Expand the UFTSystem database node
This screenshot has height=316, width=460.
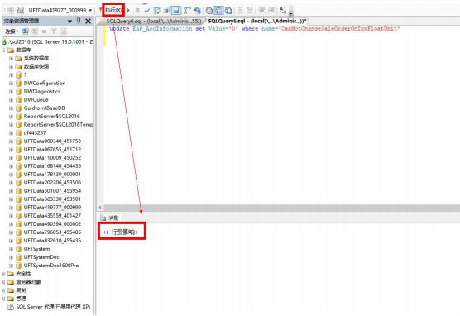tap(11, 249)
